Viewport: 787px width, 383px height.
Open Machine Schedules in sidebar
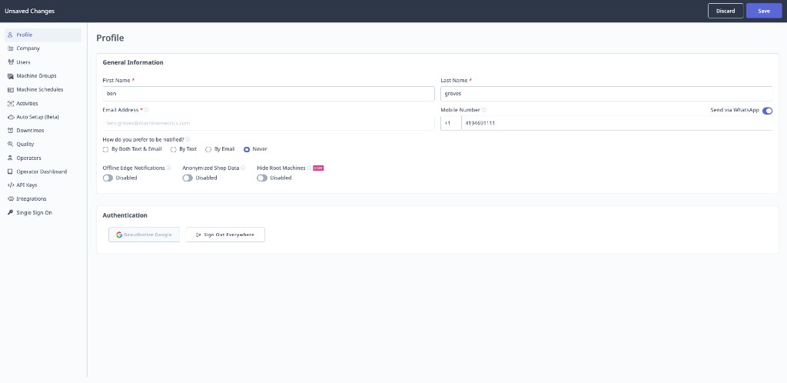[39, 90]
